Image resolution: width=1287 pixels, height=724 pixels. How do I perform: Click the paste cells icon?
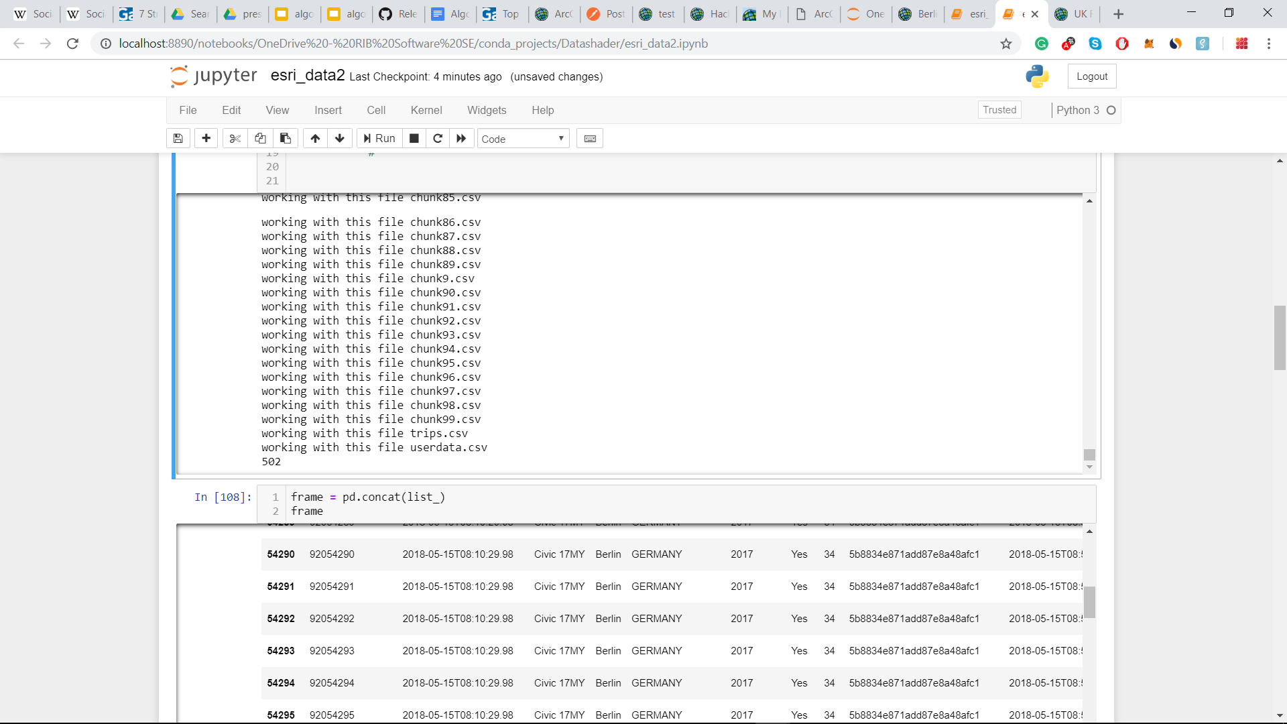pos(286,139)
